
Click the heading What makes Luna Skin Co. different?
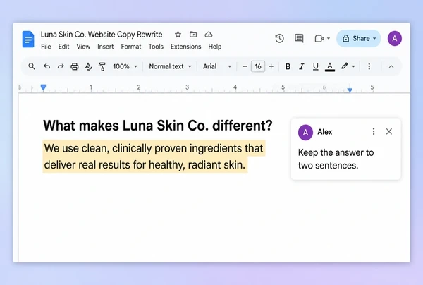coord(158,126)
